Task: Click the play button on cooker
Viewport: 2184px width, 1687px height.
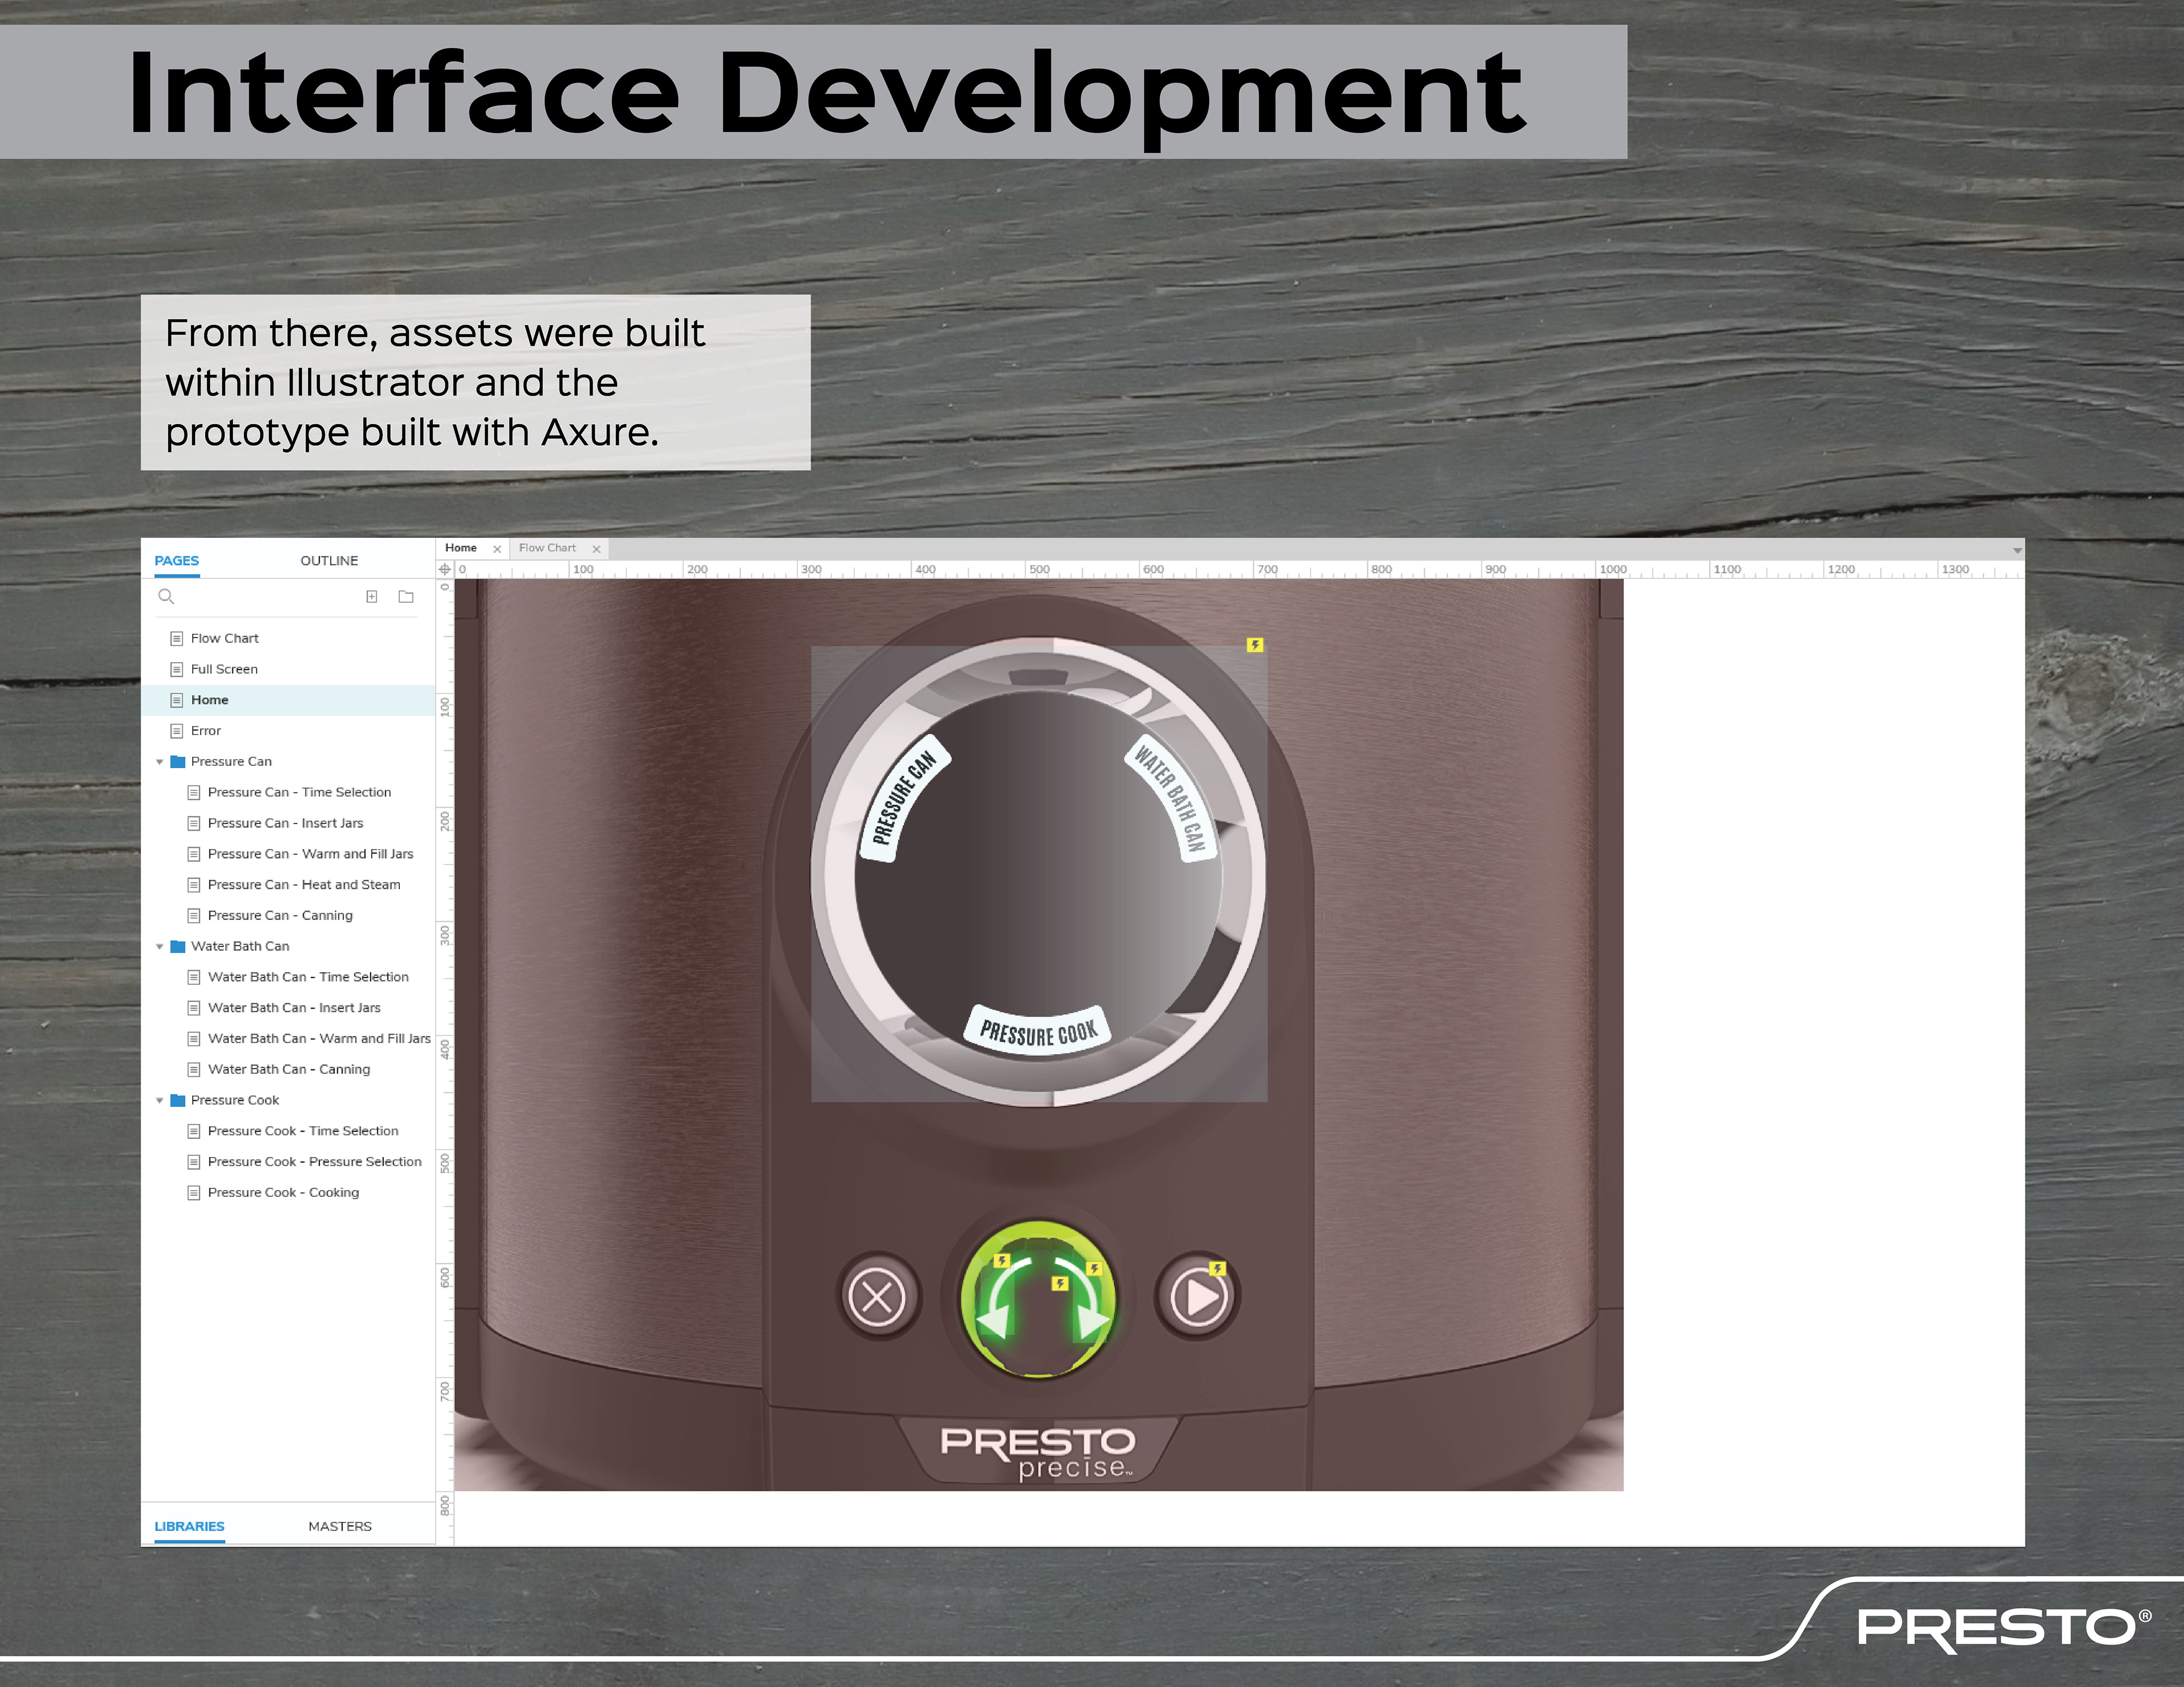Action: [1199, 1298]
